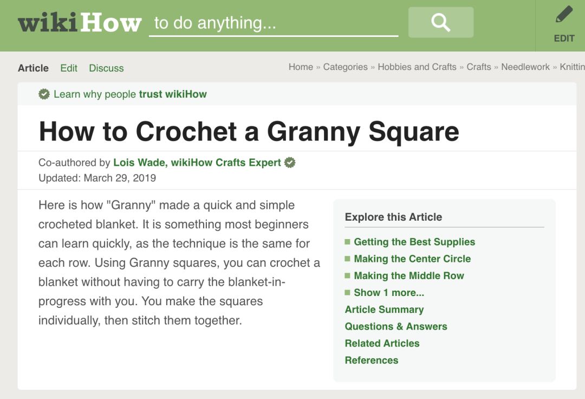Open Making the Middle Row section
Image resolution: width=585 pixels, height=399 pixels.
408,276
